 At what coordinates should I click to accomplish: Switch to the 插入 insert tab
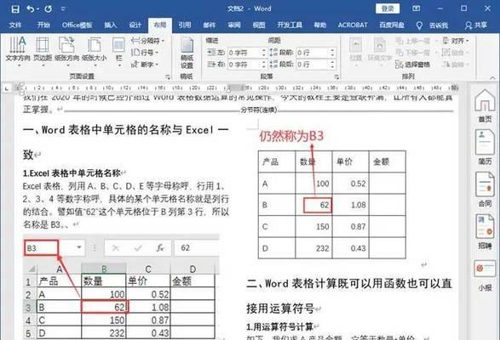(111, 25)
